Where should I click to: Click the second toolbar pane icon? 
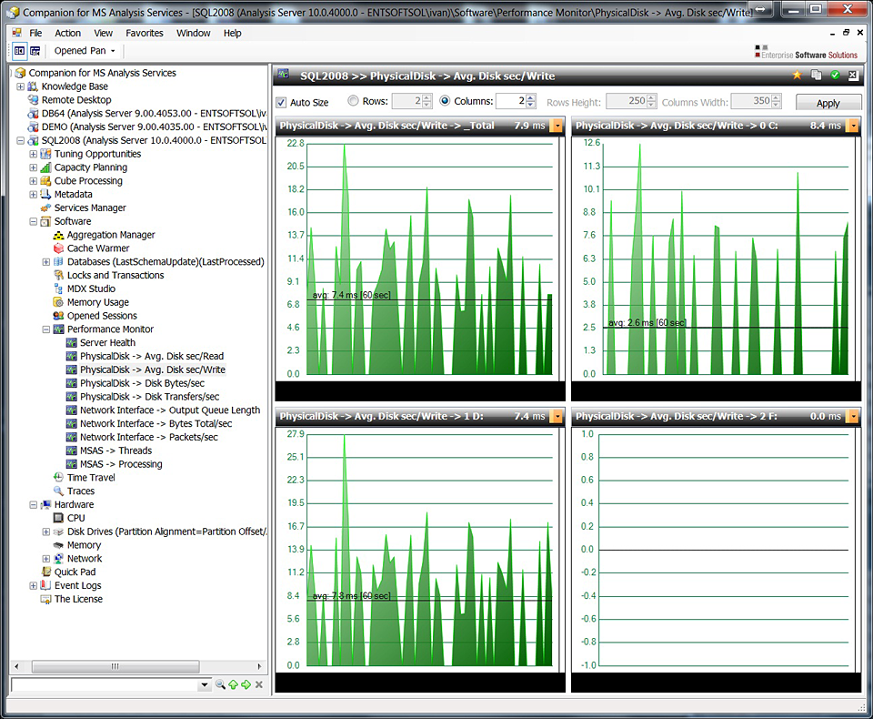pyautogui.click(x=35, y=51)
